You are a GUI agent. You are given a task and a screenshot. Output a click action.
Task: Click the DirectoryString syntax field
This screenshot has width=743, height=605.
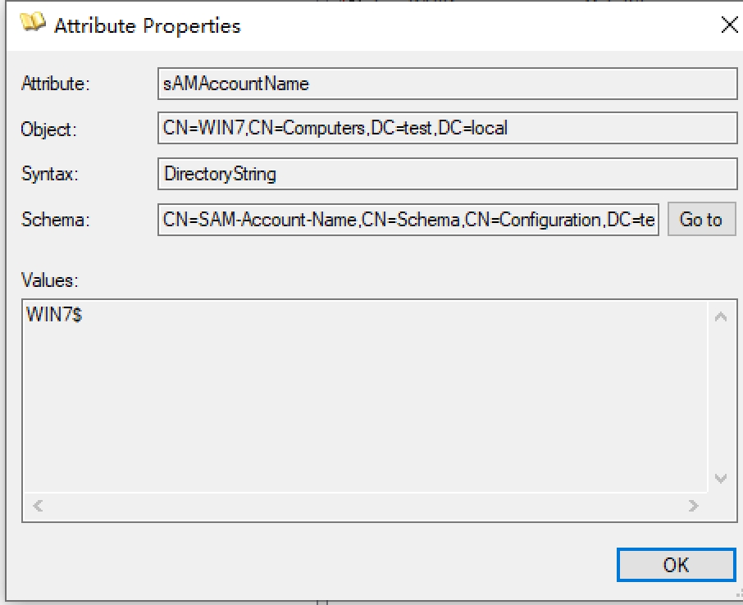pos(447,174)
